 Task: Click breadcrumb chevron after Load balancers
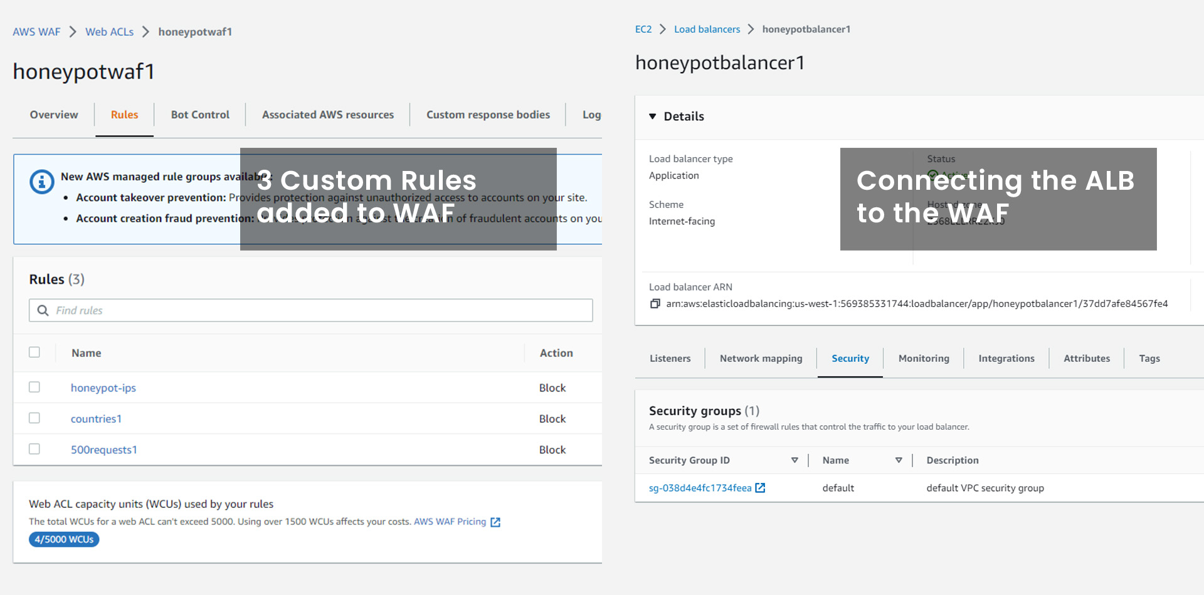point(751,29)
